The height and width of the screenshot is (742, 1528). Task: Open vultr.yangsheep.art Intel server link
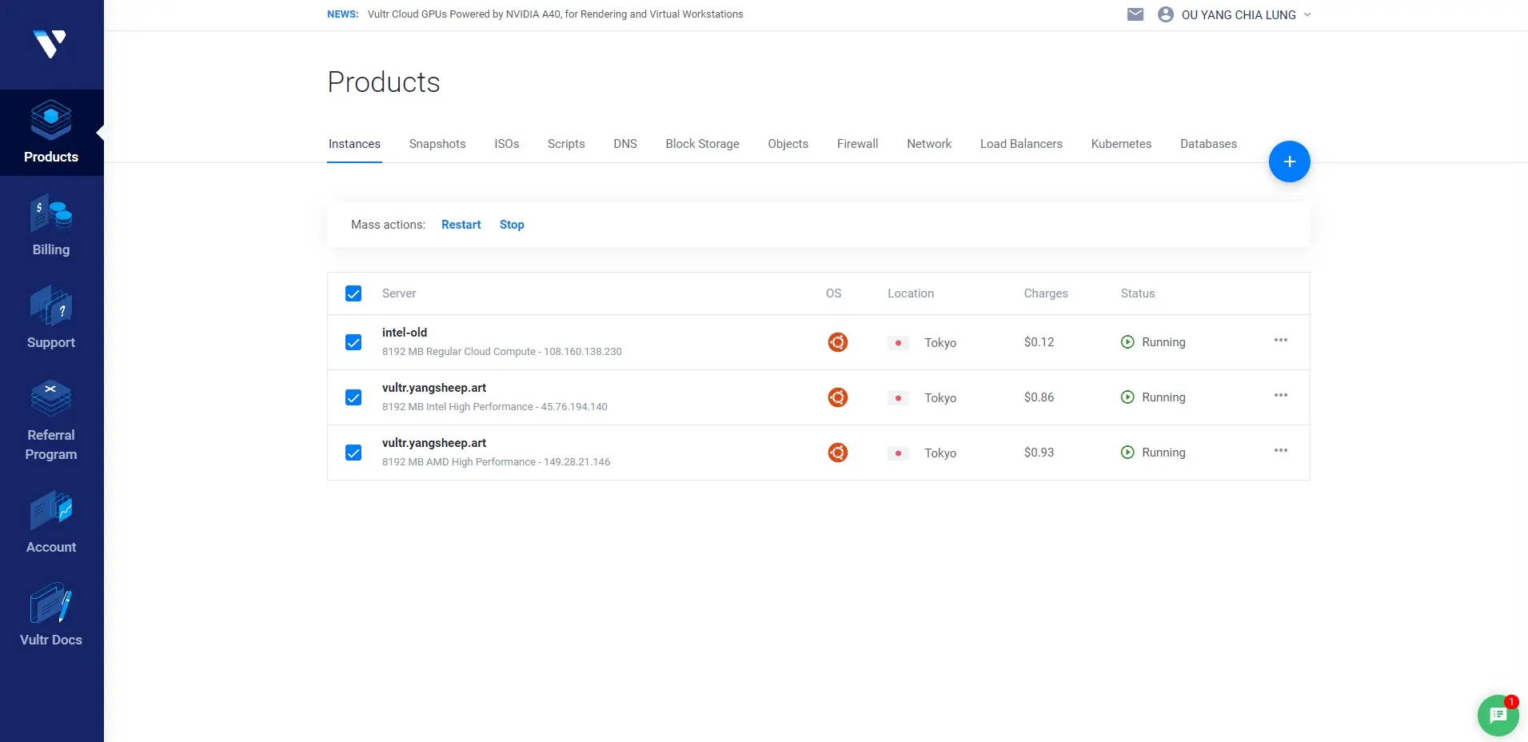click(x=434, y=388)
